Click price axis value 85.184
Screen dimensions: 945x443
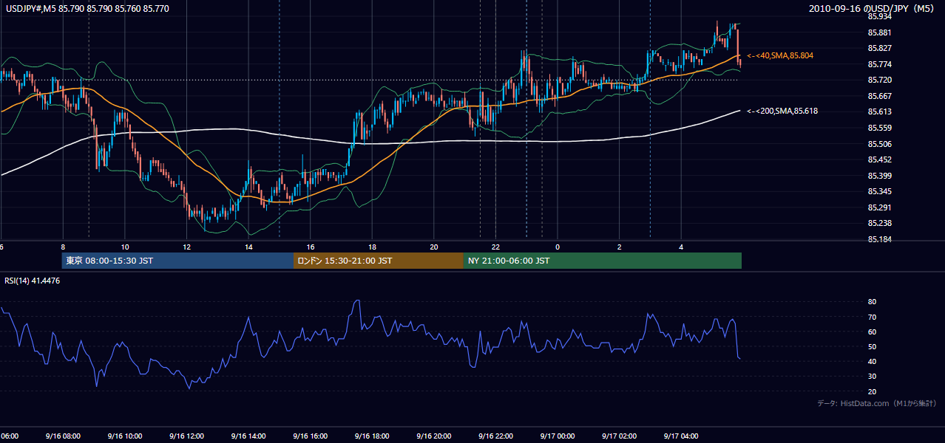pyautogui.click(x=880, y=239)
